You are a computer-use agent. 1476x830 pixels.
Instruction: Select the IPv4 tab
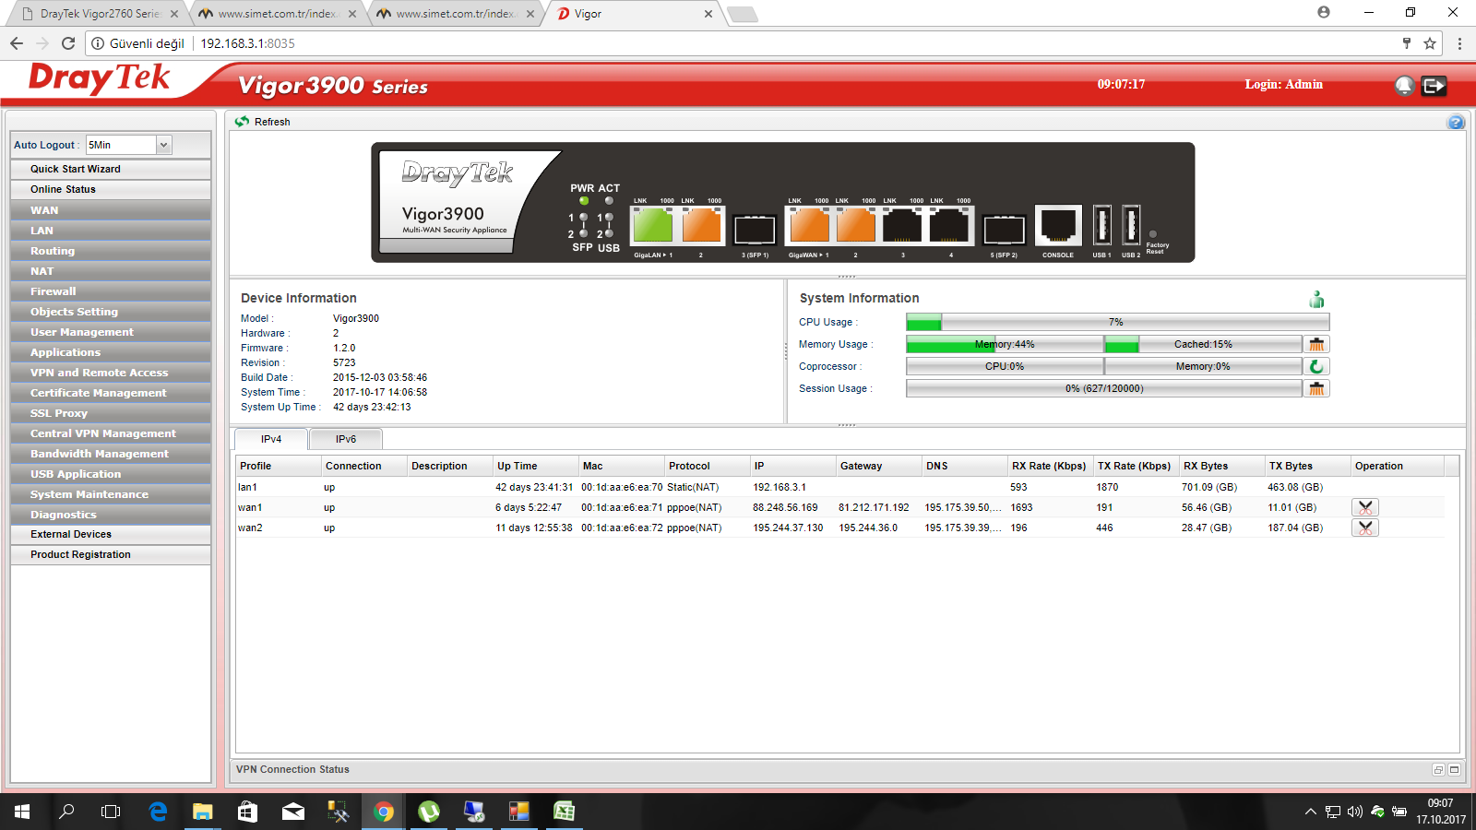pyautogui.click(x=271, y=439)
